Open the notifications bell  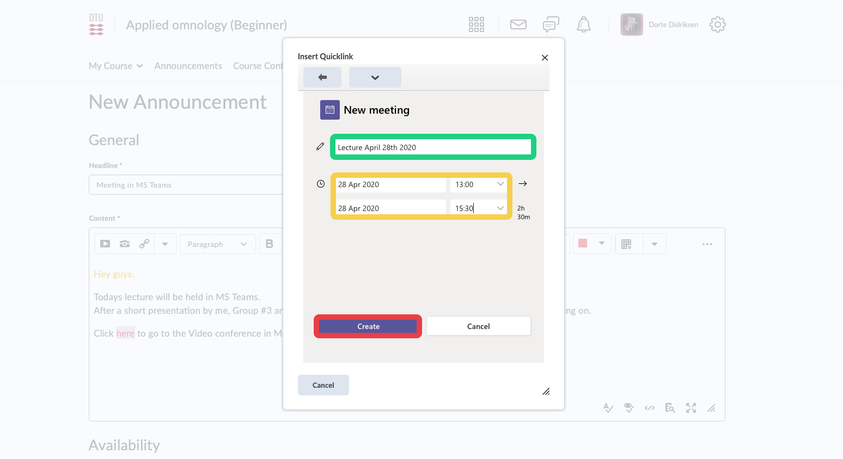tap(583, 24)
